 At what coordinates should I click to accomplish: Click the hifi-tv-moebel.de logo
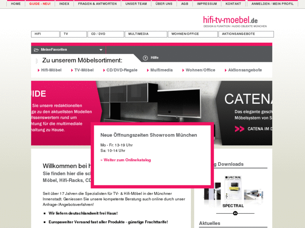235,21
